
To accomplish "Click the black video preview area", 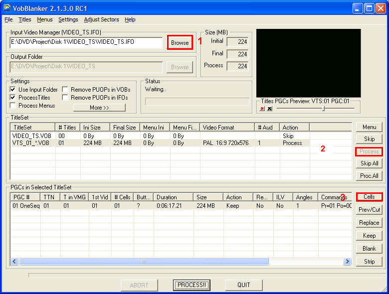I will coord(308,63).
